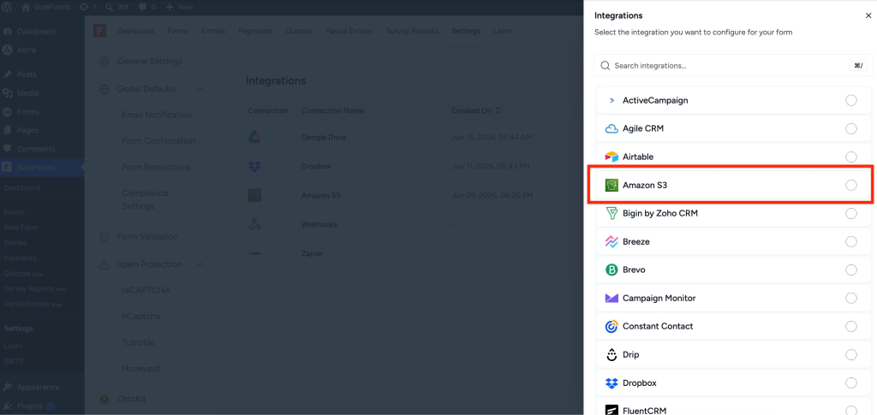This screenshot has height=415, width=877.
Task: Click the SureForms red logo in header
Action: click(x=99, y=31)
